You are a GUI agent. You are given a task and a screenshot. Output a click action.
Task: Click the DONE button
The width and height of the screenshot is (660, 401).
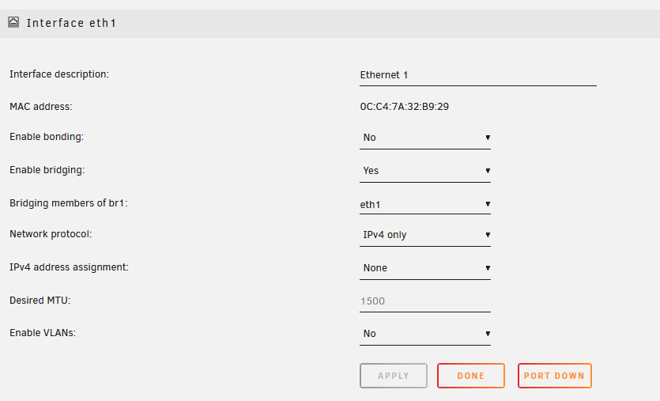coord(471,376)
